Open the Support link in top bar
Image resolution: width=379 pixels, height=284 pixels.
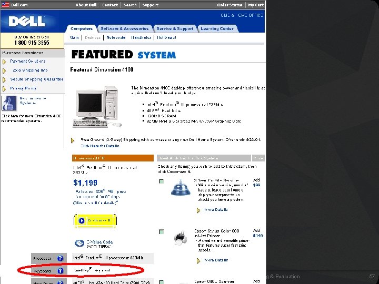coord(151,5)
